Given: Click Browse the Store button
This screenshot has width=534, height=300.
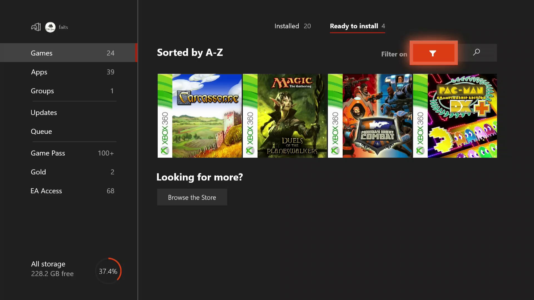Looking at the screenshot, I should (x=192, y=197).
